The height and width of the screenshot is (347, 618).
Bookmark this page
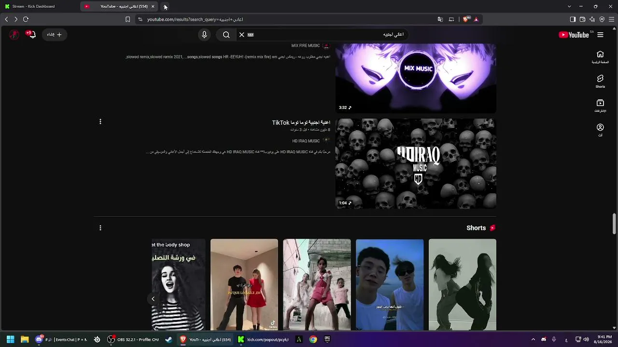(x=127, y=19)
